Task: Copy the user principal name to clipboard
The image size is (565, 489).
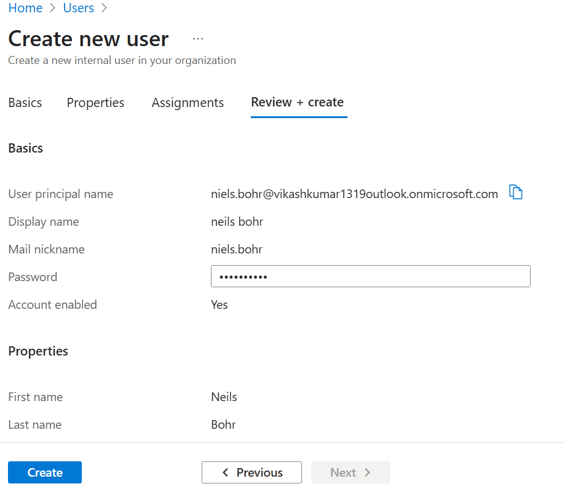Action: pos(516,193)
